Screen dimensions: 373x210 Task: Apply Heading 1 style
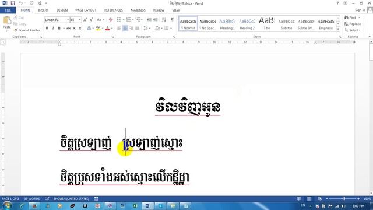pos(227,24)
